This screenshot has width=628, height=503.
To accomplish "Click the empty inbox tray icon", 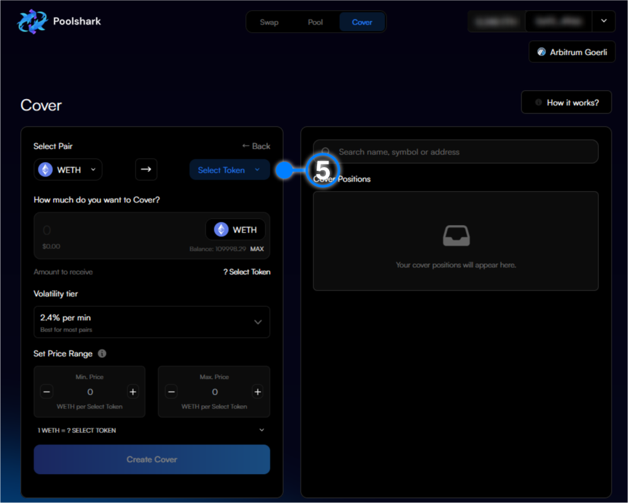I will (x=456, y=236).
